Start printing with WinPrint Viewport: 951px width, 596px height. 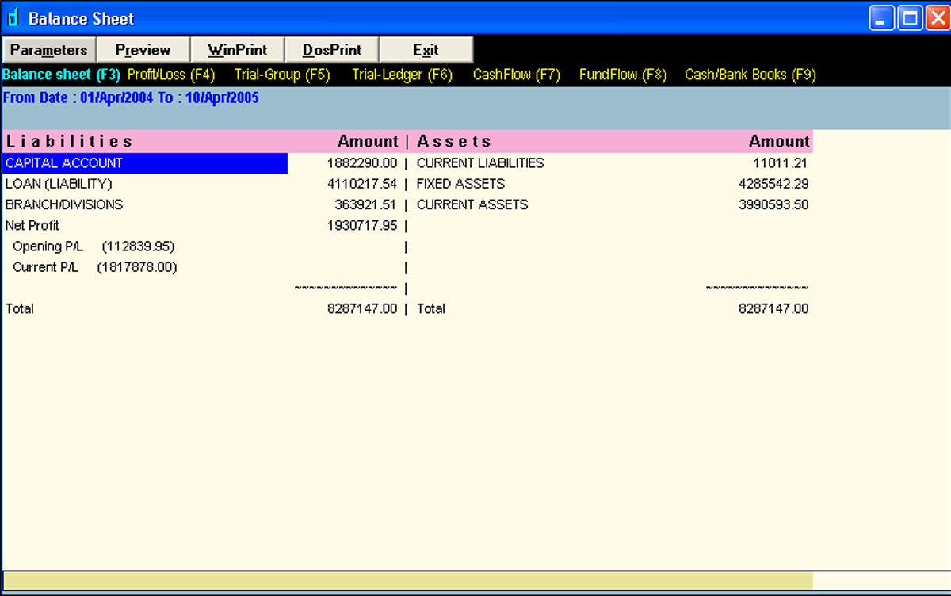237,49
